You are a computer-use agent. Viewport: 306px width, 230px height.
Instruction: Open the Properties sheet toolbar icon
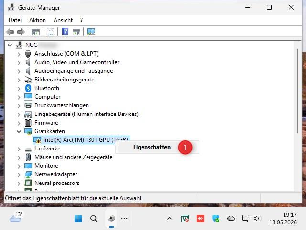[50, 32]
